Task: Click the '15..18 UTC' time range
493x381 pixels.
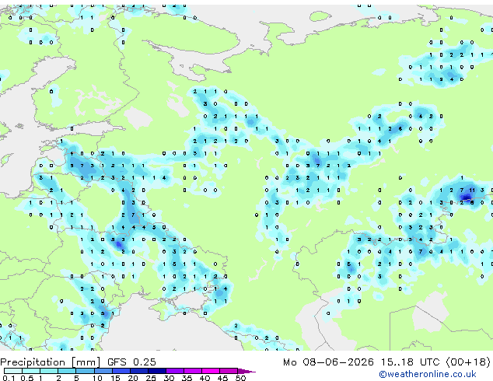Action: [411, 362]
